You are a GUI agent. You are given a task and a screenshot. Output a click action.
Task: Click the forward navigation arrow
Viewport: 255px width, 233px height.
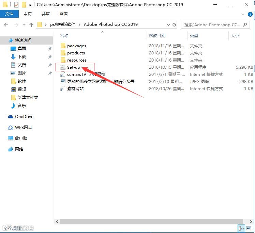point(16,25)
